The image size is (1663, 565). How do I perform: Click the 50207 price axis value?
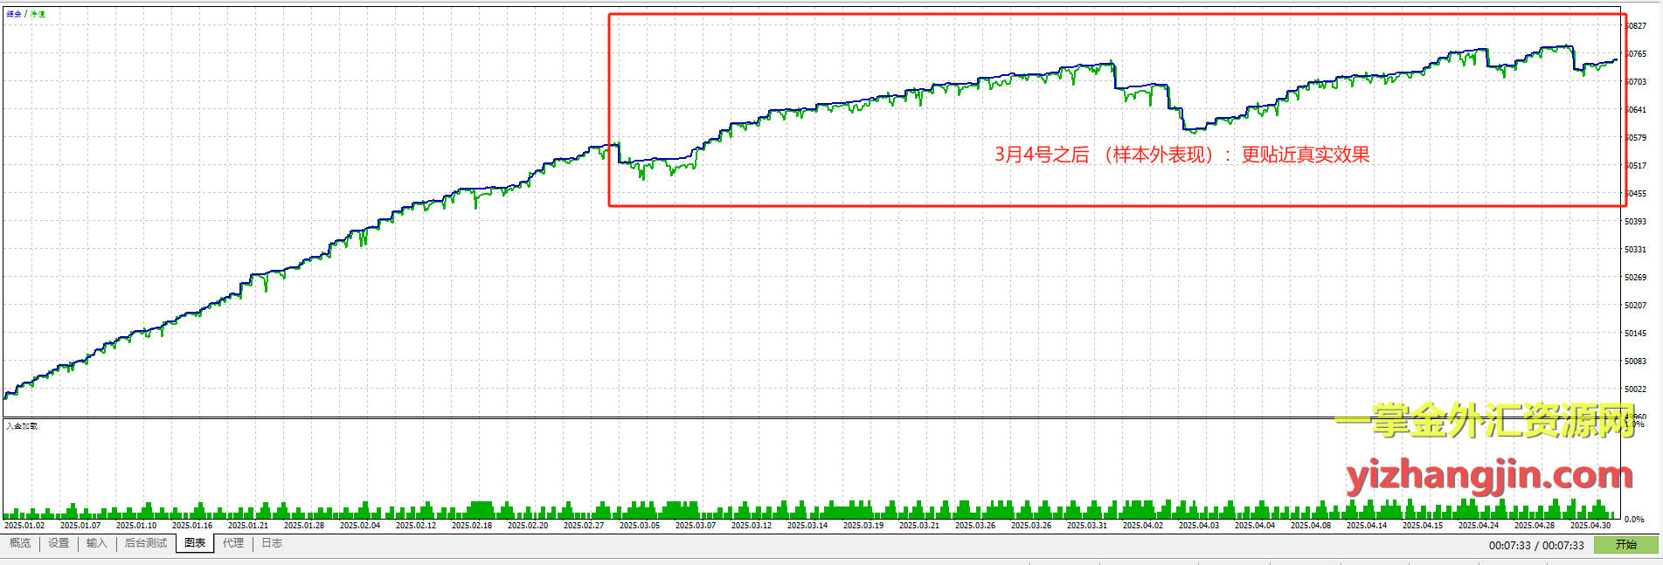coord(1635,306)
